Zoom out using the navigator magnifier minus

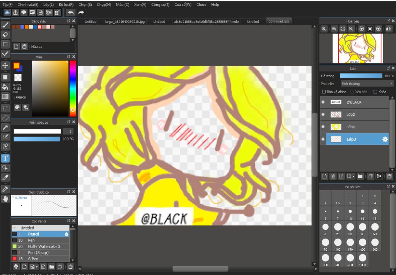351,29
